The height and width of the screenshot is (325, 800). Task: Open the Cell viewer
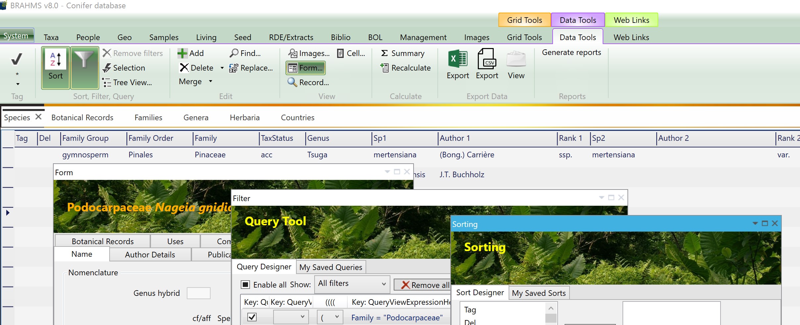pos(351,53)
